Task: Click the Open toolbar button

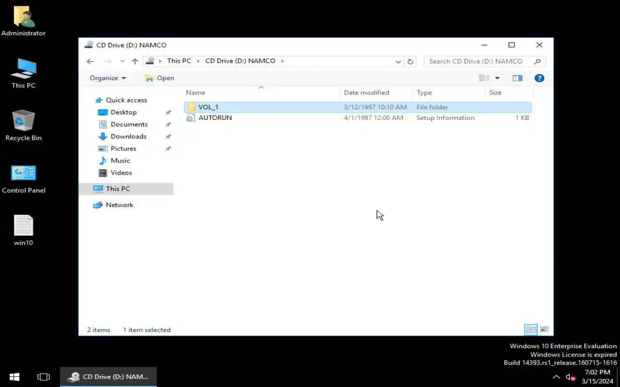Action: pos(159,78)
